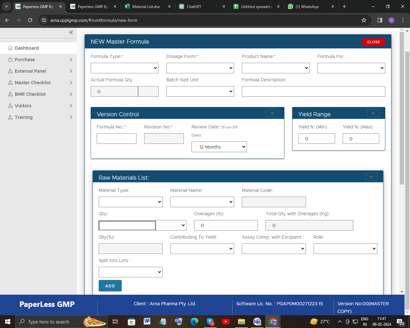Toggle Yield Range panel visibility eye
The image size is (410, 328).
(x=373, y=113)
